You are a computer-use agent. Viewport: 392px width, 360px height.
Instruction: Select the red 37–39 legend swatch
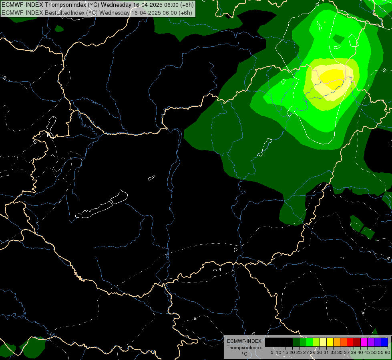[x=350, y=342]
